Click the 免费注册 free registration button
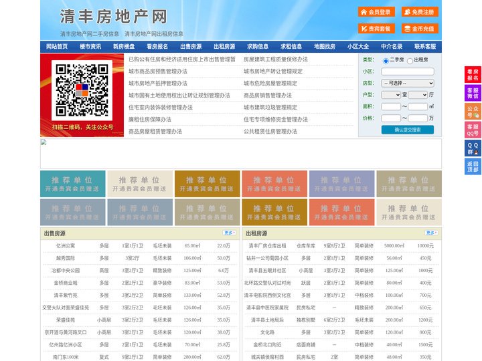 (x=420, y=12)
